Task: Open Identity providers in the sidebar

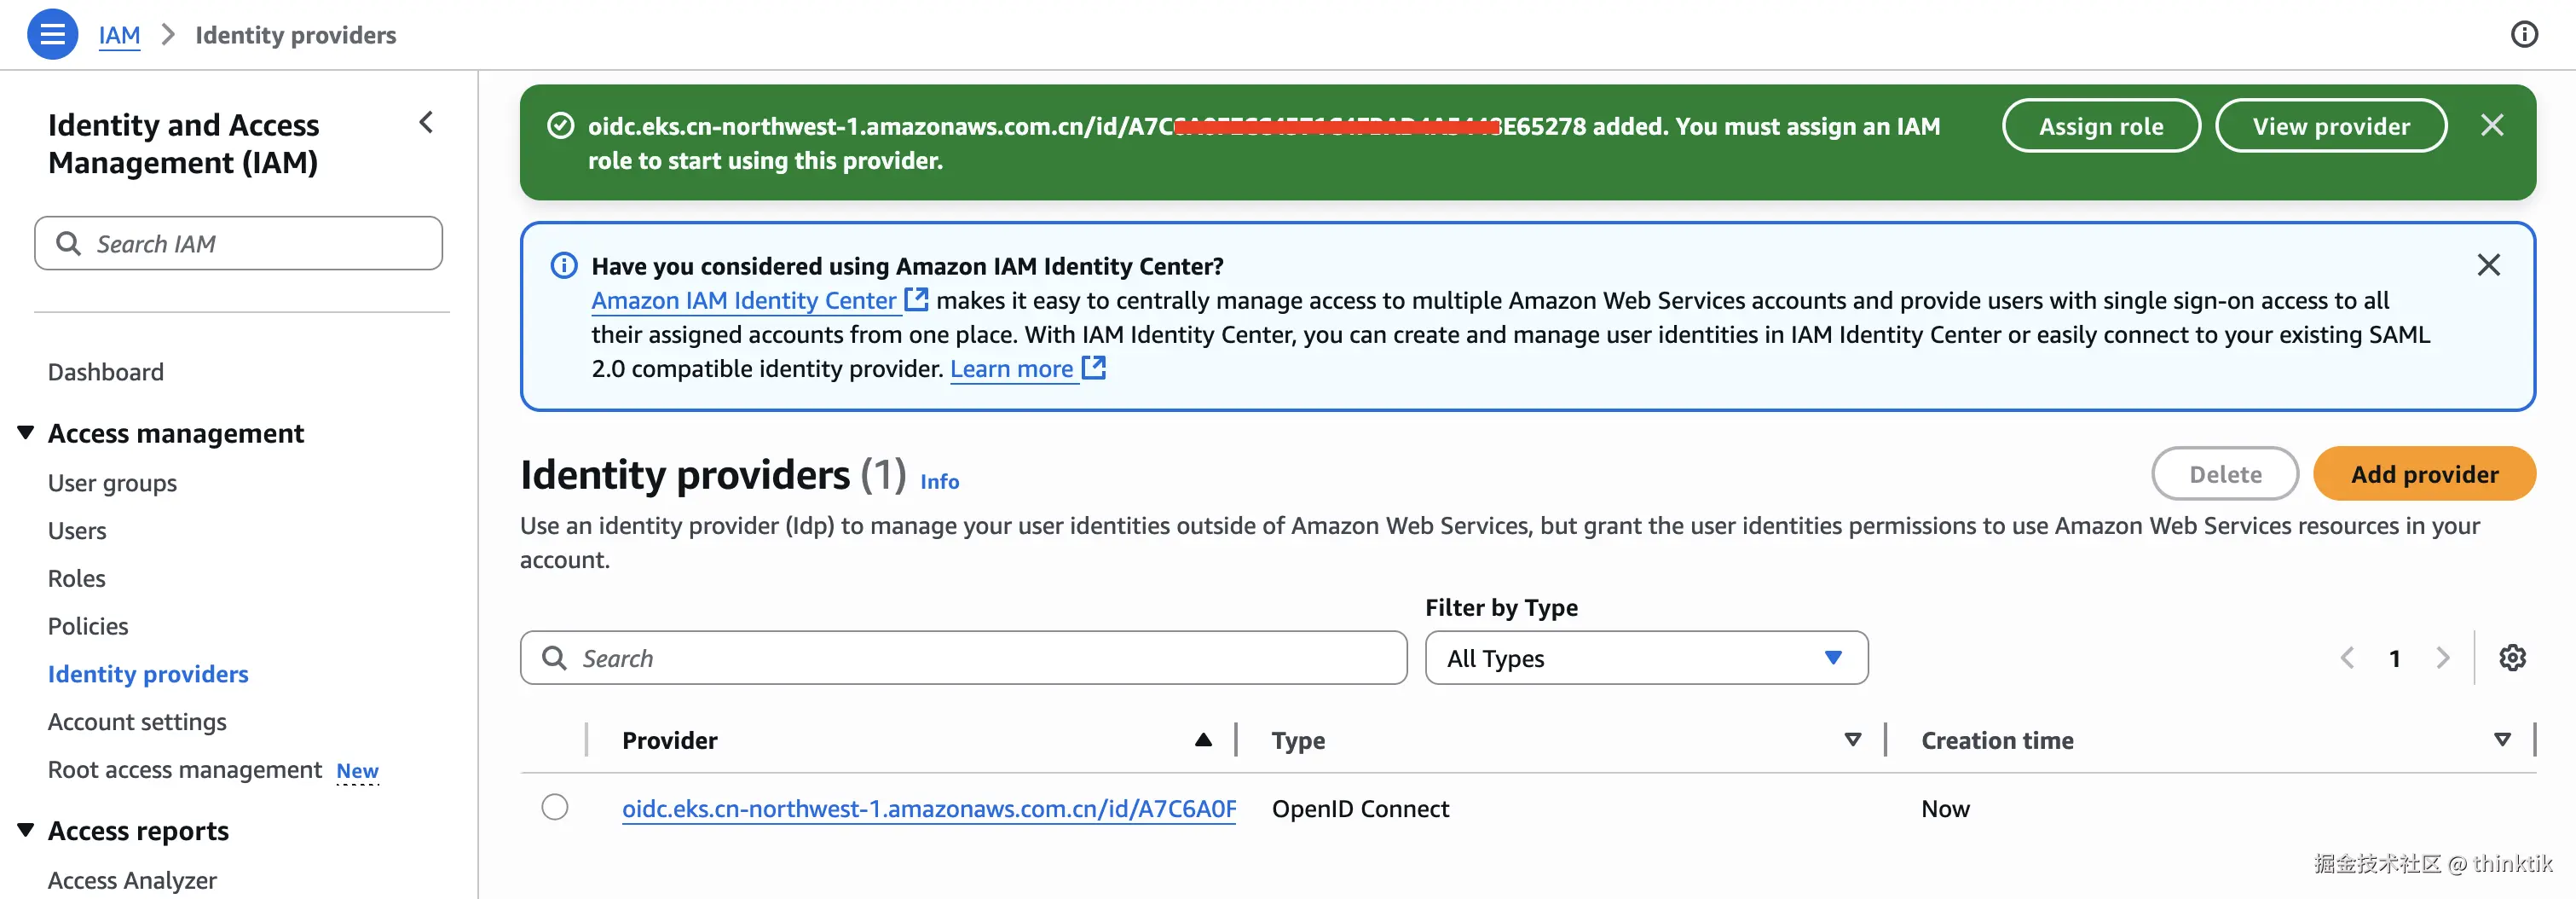Action: point(148,674)
